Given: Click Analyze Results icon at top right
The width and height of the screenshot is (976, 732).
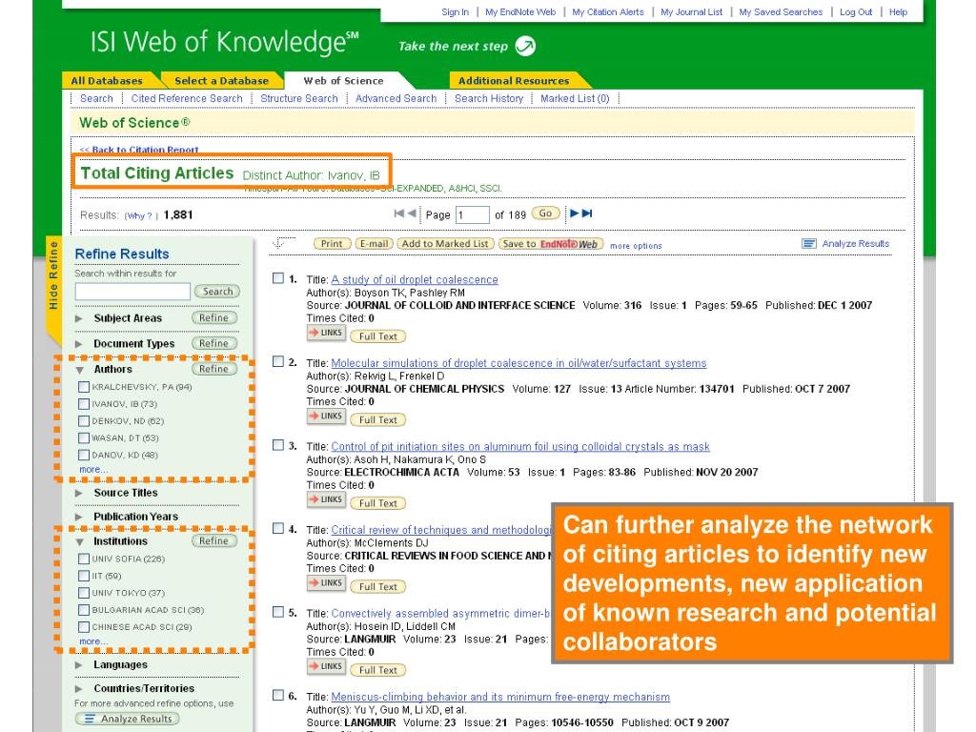Looking at the screenshot, I should [808, 244].
